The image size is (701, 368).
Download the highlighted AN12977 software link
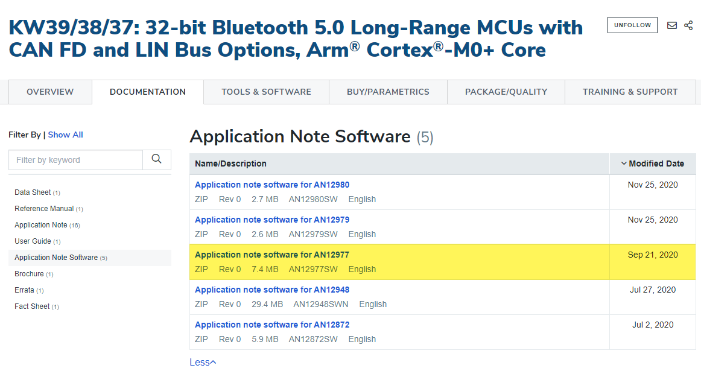click(271, 255)
